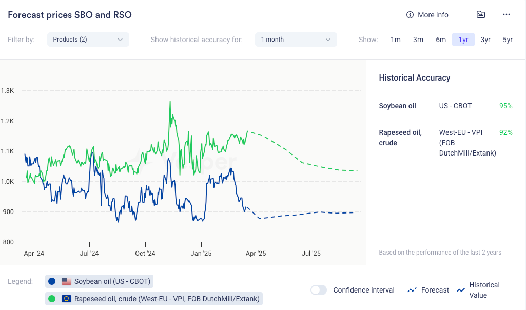The image size is (526, 310).
Task: Click the More info circle icon
Action: click(410, 15)
